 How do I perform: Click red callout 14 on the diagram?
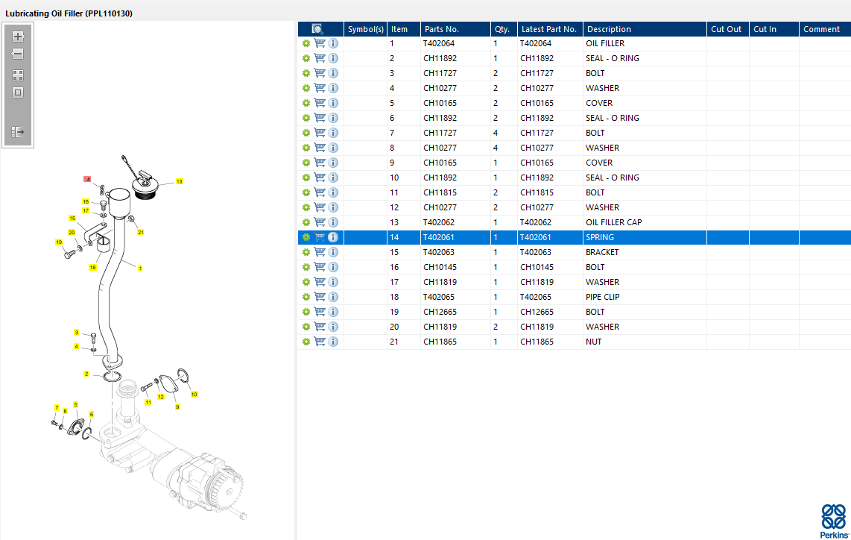pyautogui.click(x=87, y=179)
